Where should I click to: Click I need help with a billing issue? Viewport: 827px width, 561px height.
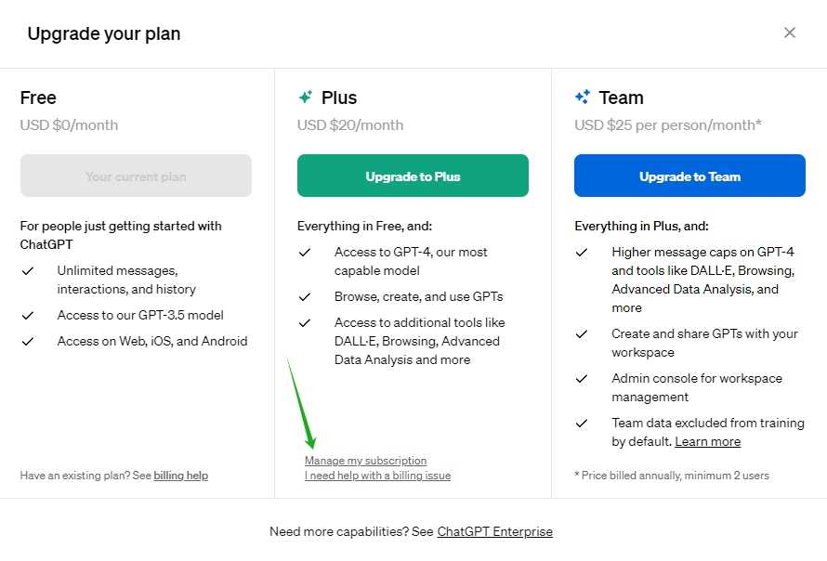click(x=377, y=476)
